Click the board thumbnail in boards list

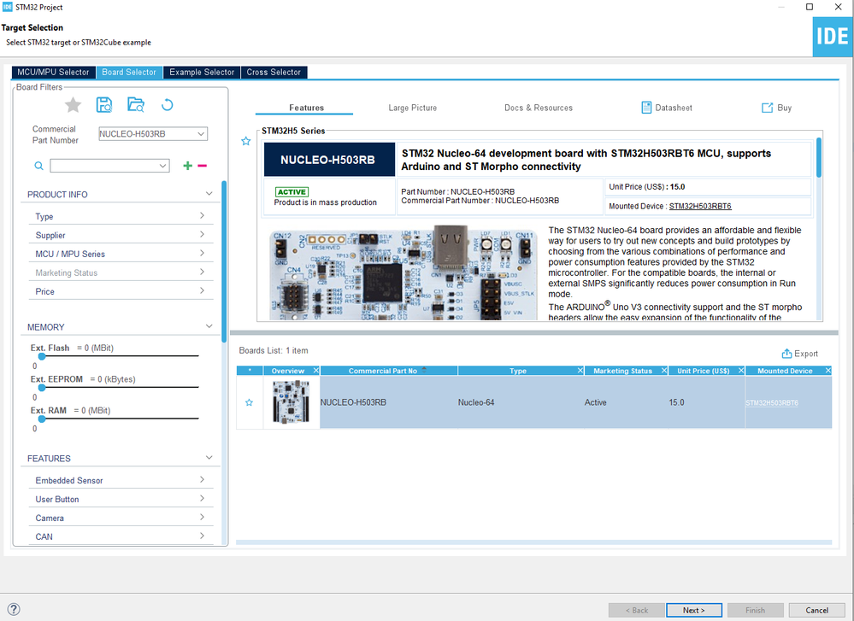point(291,402)
